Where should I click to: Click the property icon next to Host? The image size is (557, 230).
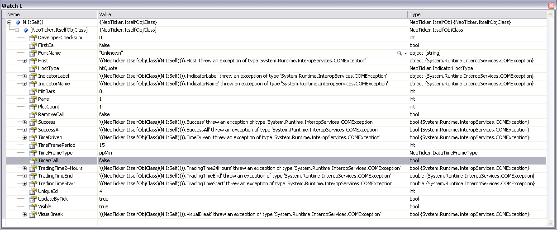tap(33, 61)
